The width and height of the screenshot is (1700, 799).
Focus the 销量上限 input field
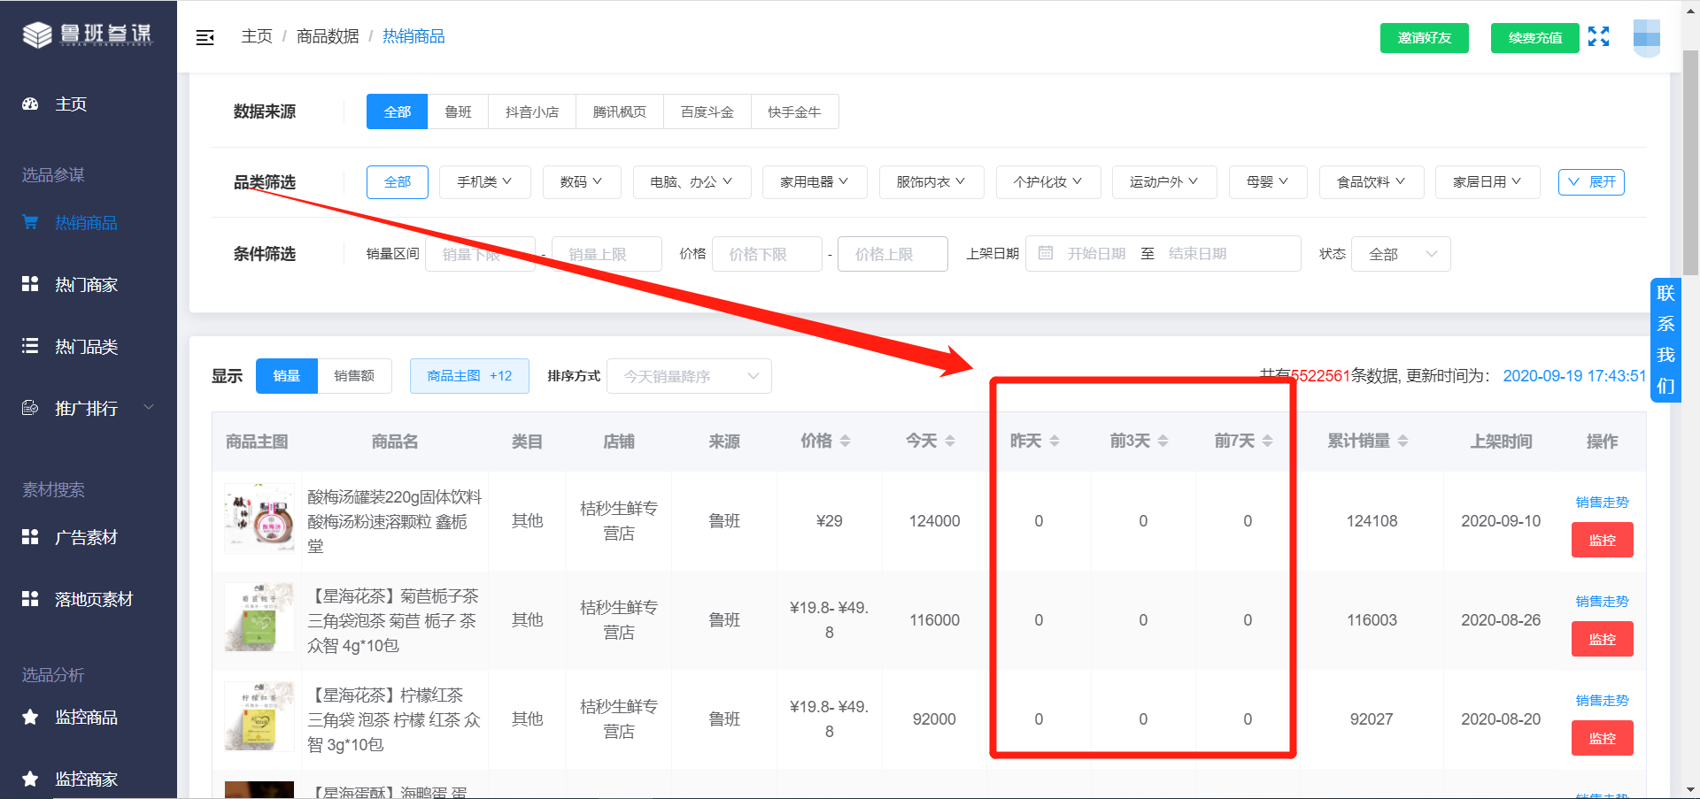(607, 254)
